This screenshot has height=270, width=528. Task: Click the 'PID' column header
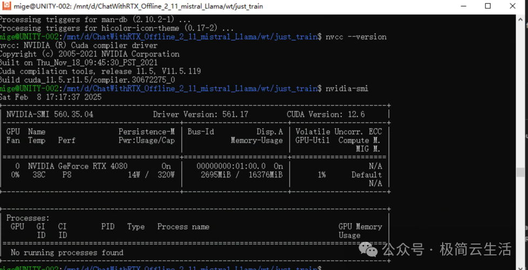(x=108, y=227)
